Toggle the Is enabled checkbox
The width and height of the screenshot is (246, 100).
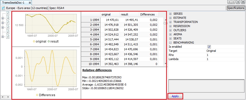pyautogui.click(x=209, y=47)
